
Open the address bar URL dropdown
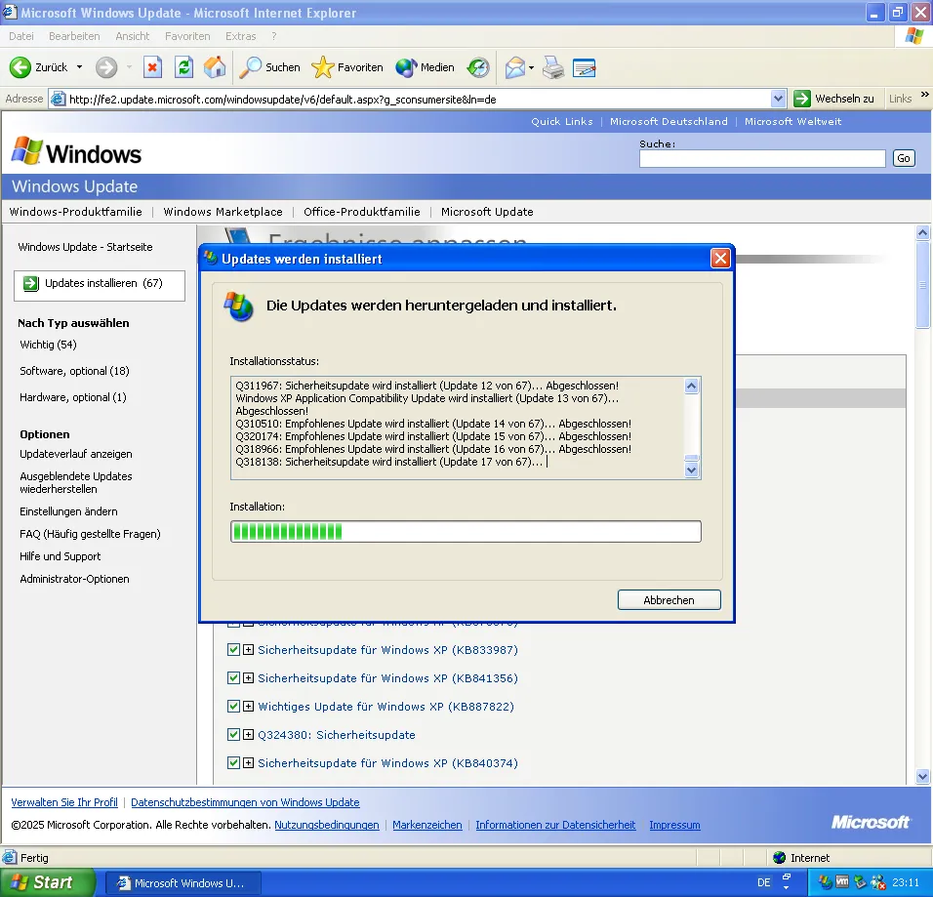click(778, 99)
